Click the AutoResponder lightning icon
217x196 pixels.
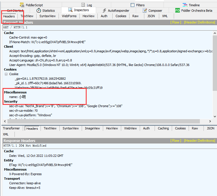click(104, 11)
